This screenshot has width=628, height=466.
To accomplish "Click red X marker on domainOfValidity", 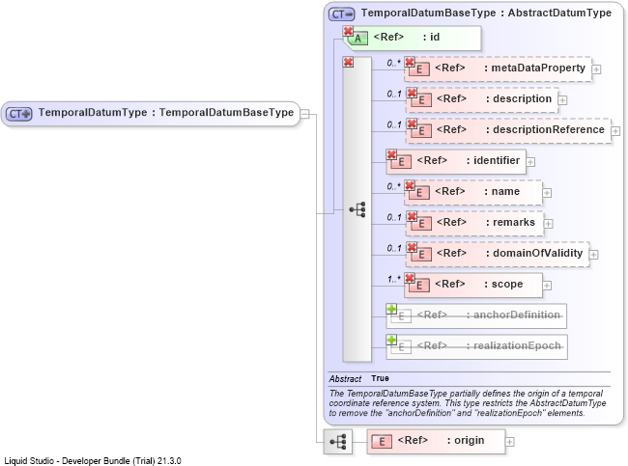I will point(412,247).
